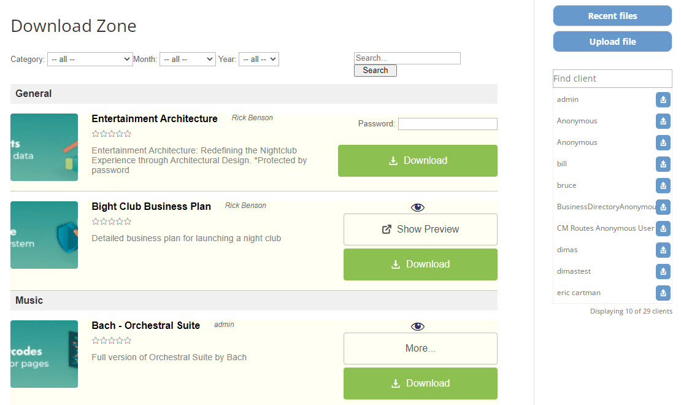Click the upload icon for eric cartman
This screenshot has height=405, width=681.
663,293
